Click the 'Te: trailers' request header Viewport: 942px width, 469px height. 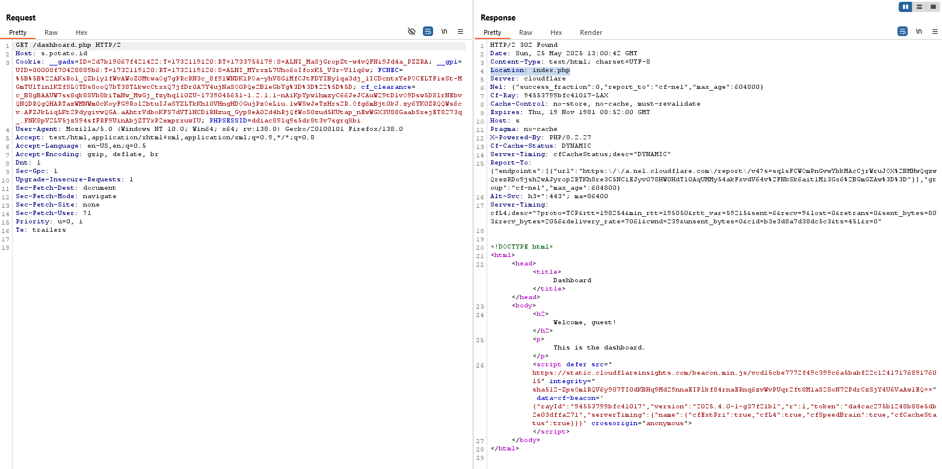41,230
